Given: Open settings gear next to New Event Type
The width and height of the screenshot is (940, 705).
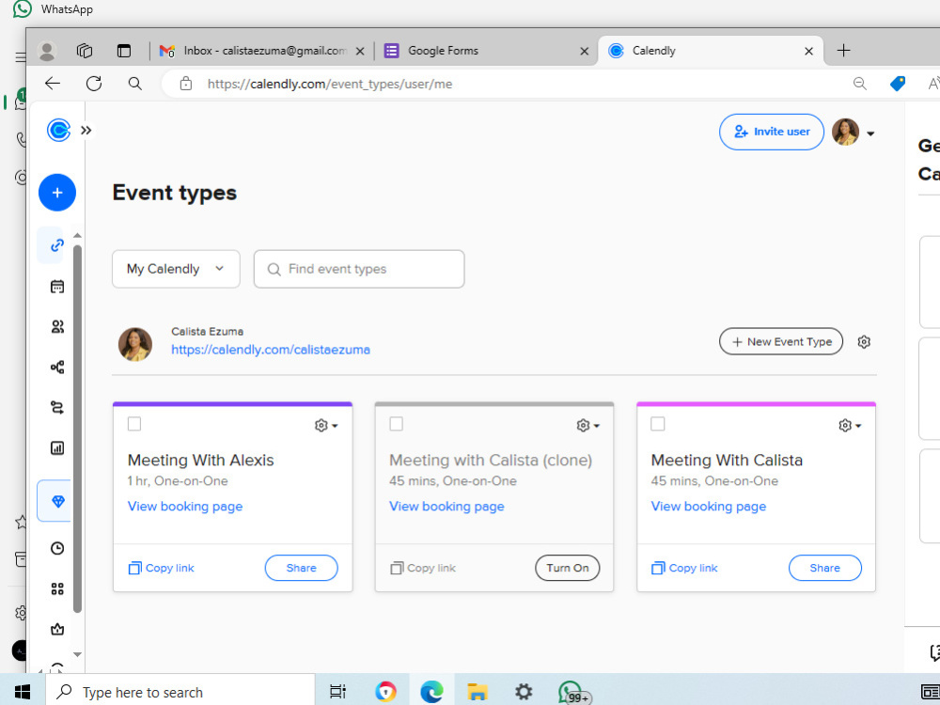Looking at the screenshot, I should click(x=864, y=342).
